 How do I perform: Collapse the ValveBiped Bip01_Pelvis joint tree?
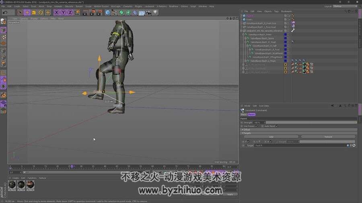(243, 35)
